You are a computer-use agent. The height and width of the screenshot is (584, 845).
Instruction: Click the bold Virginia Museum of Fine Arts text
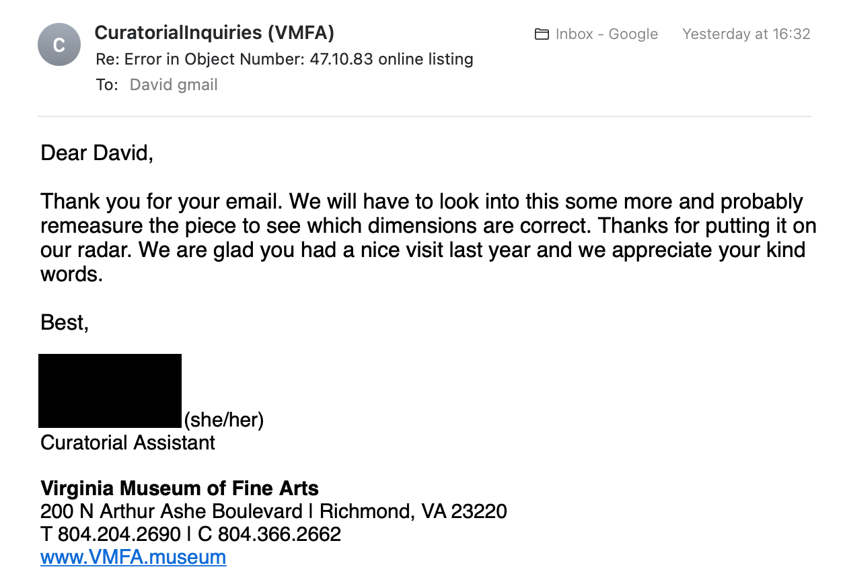click(180, 488)
